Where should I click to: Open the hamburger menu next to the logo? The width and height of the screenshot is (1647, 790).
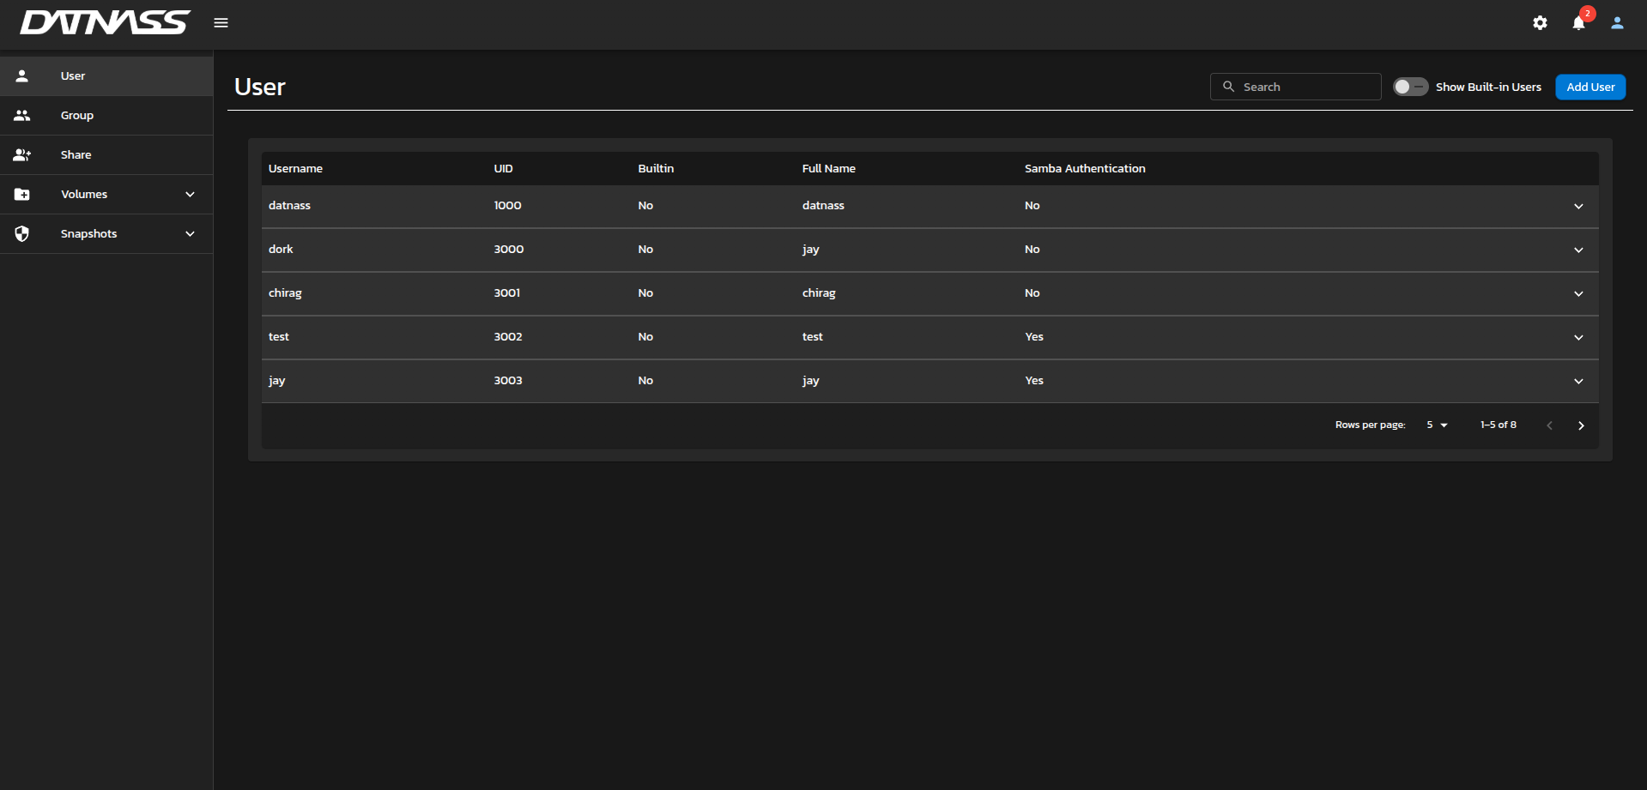point(221,23)
